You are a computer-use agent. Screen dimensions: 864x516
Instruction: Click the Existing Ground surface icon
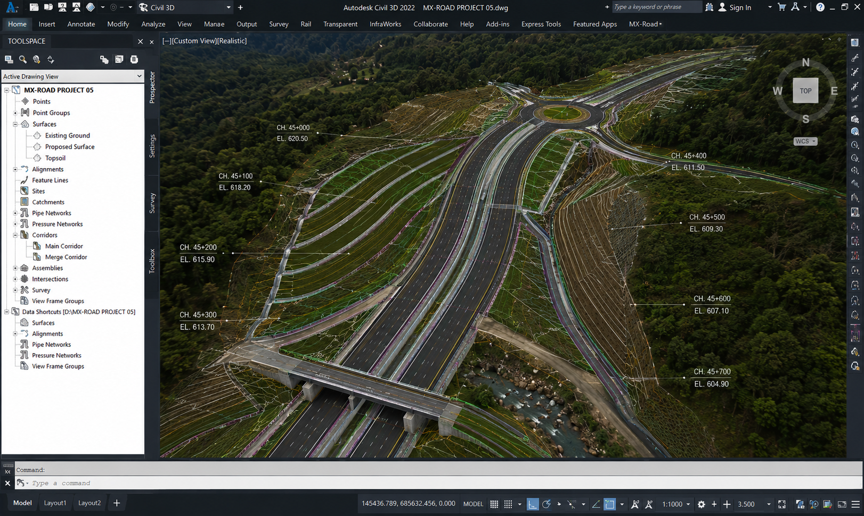click(37, 136)
